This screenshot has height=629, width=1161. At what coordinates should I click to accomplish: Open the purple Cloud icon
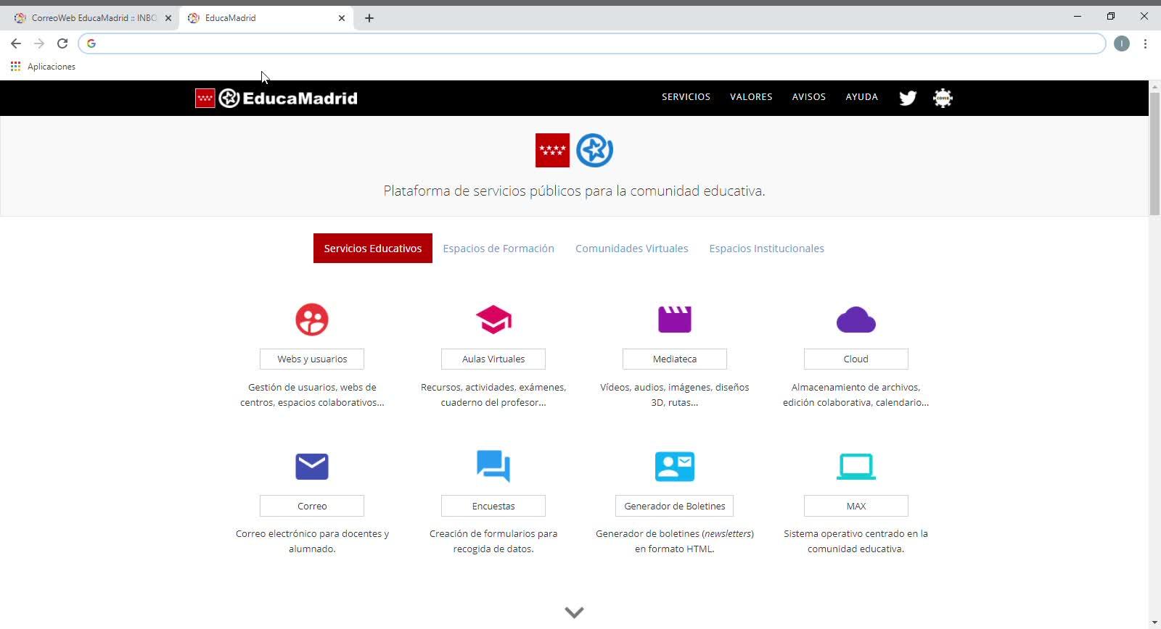click(856, 320)
